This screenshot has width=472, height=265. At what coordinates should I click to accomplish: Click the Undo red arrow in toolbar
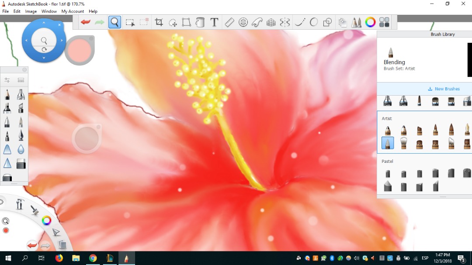click(x=86, y=22)
